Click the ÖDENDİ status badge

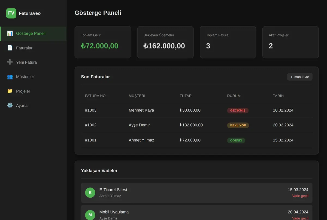236,141
